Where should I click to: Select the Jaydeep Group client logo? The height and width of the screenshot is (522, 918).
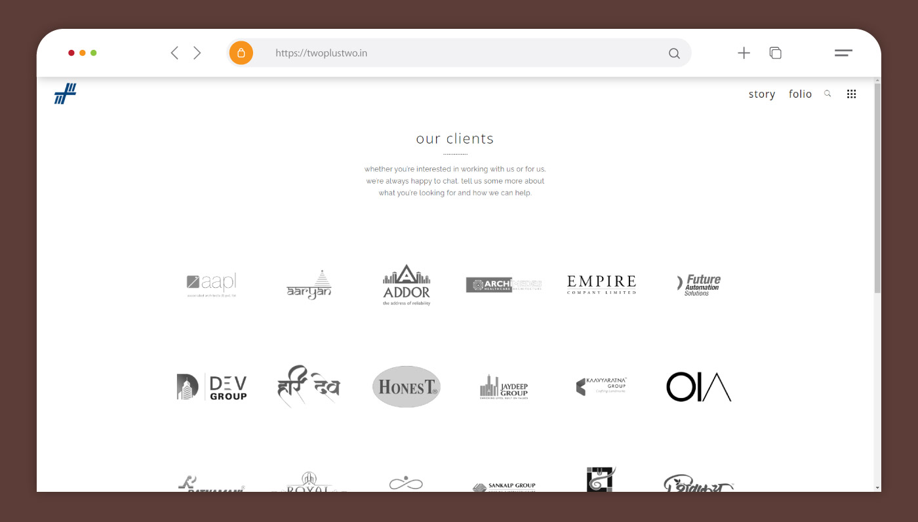click(x=504, y=387)
